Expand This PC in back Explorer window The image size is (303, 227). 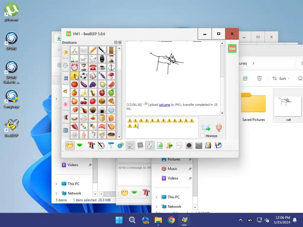(x=57, y=184)
